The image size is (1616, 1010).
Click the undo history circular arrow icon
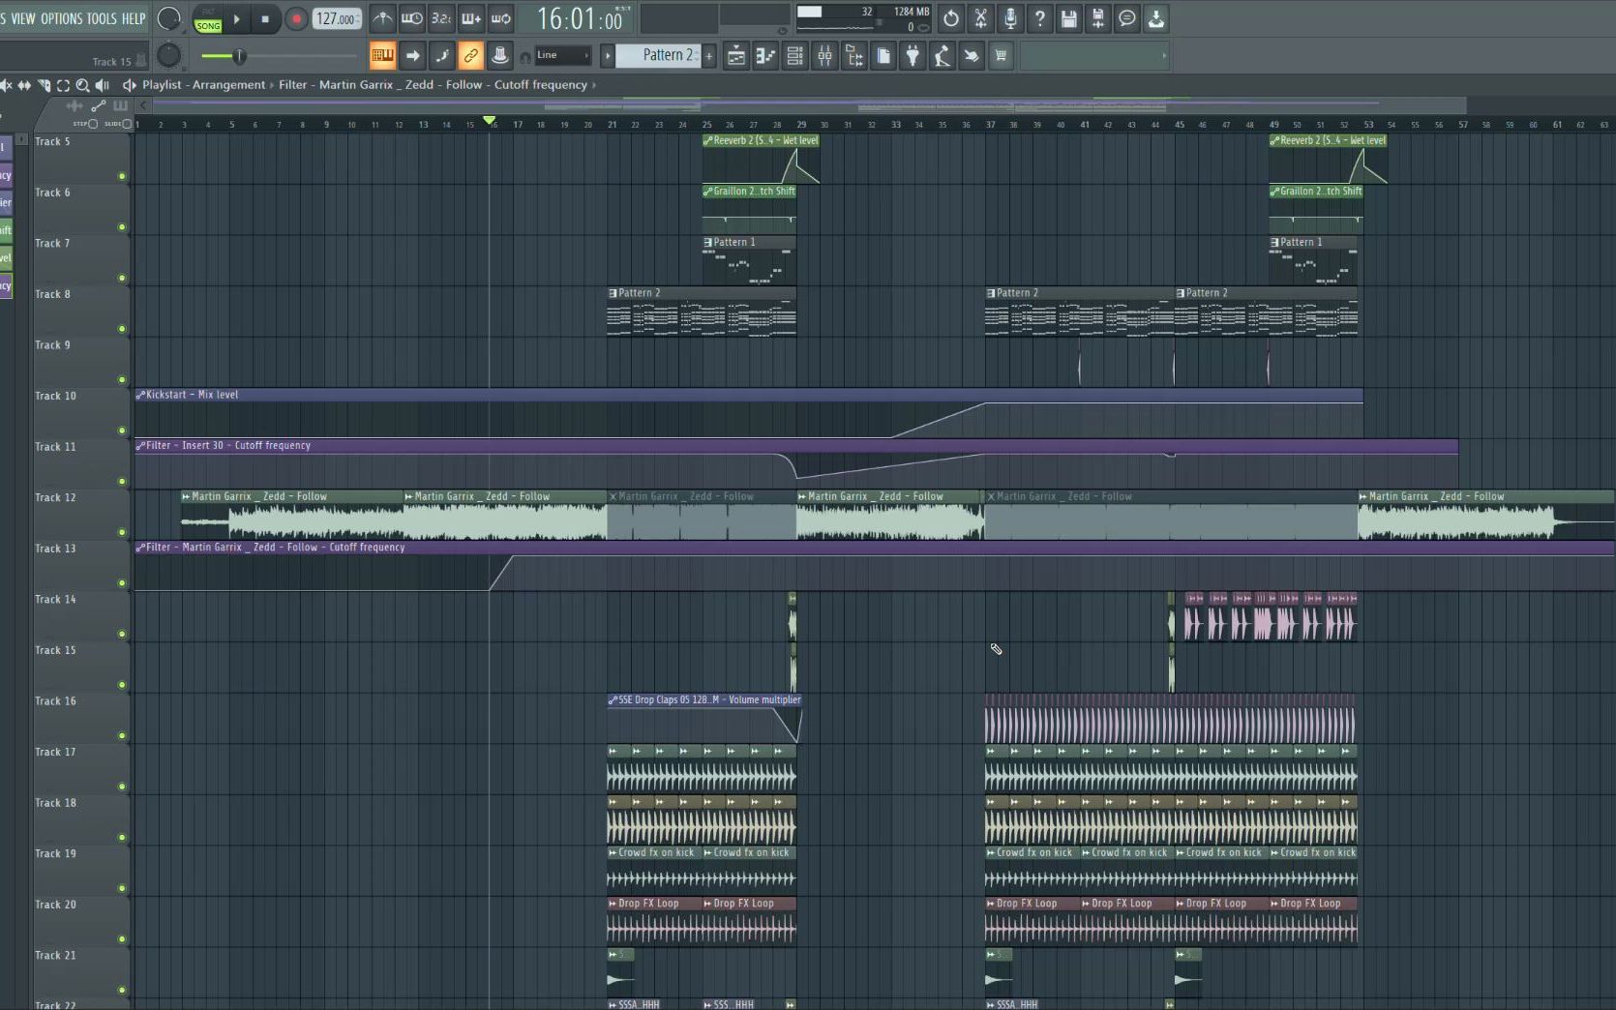pyautogui.click(x=951, y=18)
